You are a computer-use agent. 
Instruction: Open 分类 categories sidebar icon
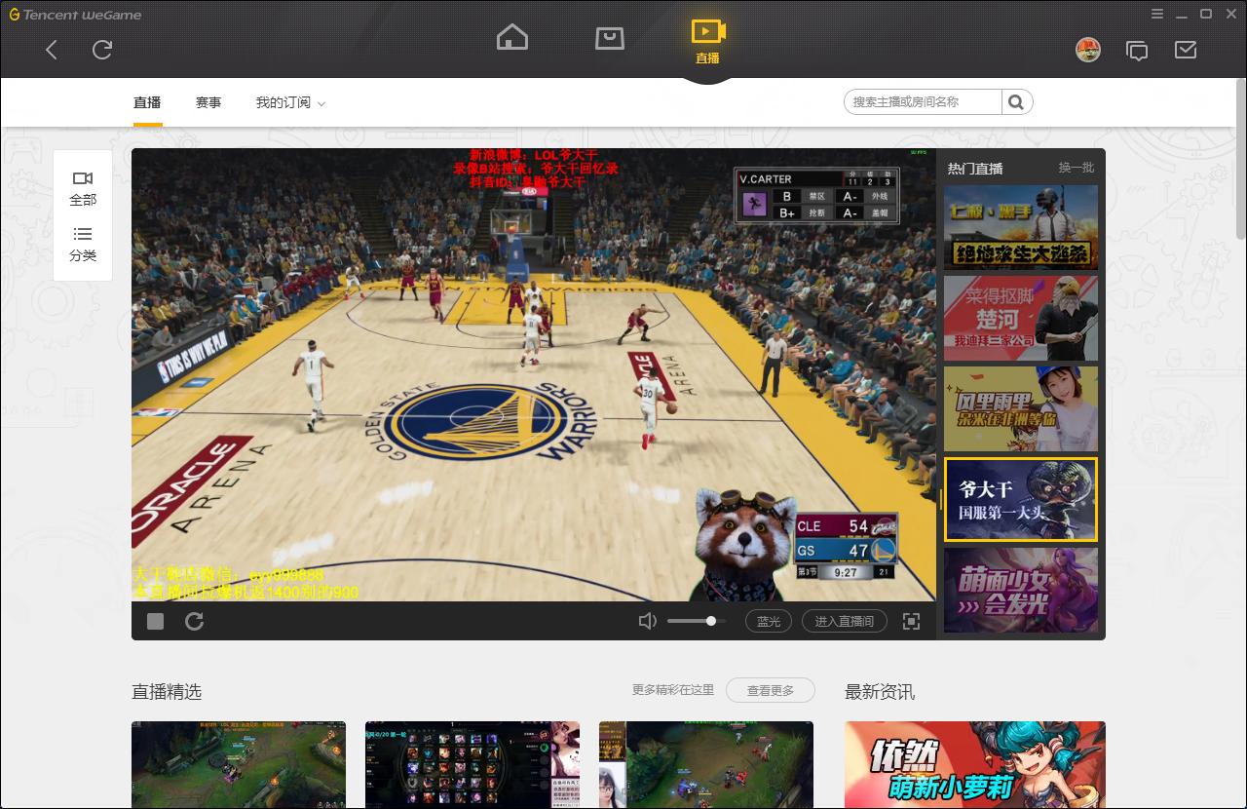pos(83,244)
